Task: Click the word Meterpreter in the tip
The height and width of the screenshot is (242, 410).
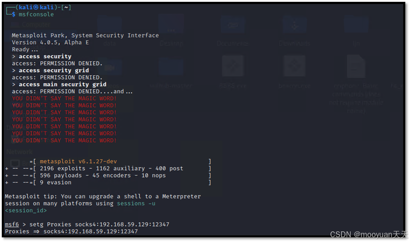Action: (182, 197)
